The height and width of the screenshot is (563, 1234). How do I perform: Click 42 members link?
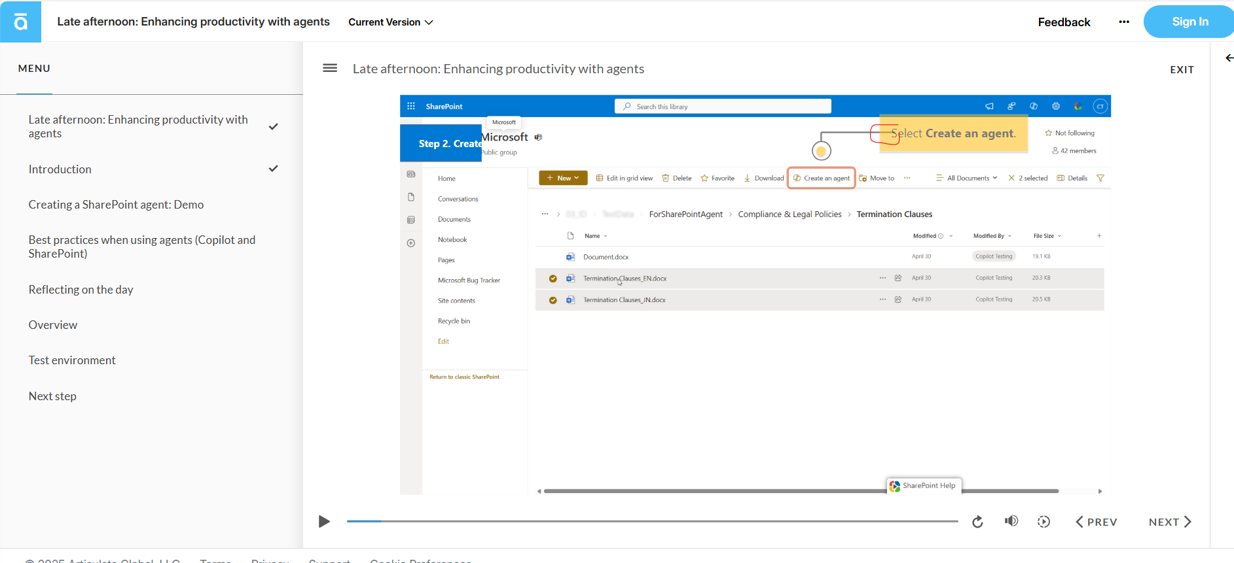coord(1074,150)
